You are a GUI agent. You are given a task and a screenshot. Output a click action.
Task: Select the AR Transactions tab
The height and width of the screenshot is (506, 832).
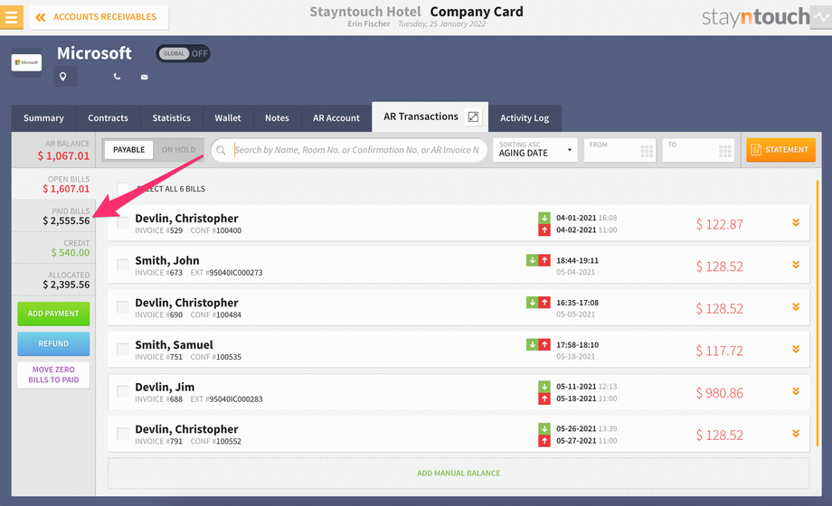click(421, 117)
